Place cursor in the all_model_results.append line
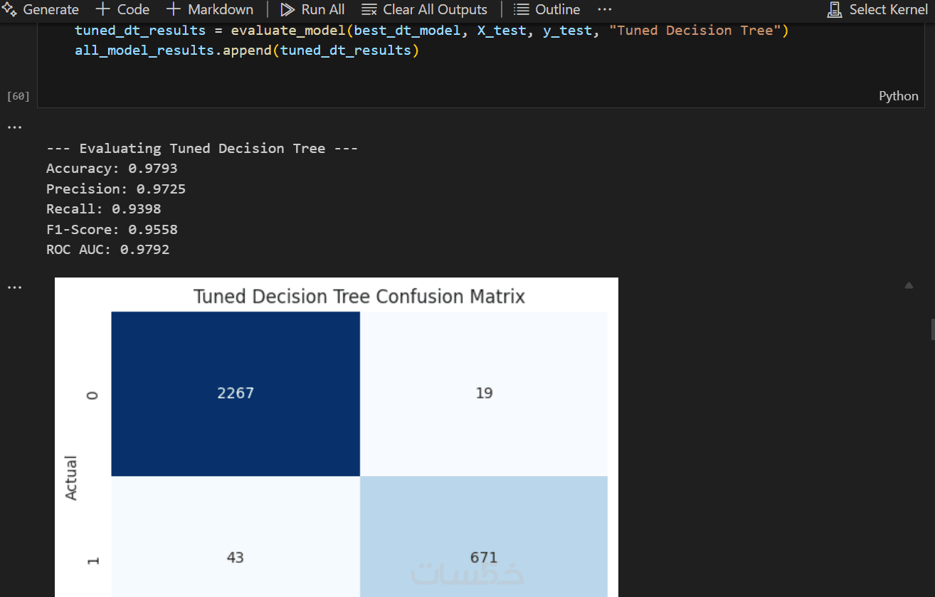Viewport: 935px width, 597px height. [x=243, y=51]
